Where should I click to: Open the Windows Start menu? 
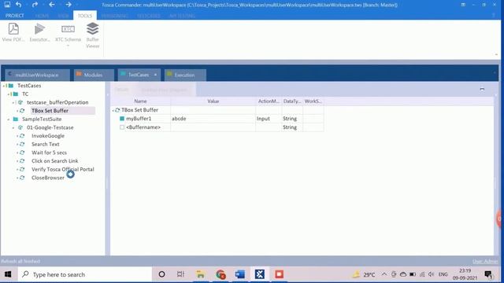pos(8,274)
